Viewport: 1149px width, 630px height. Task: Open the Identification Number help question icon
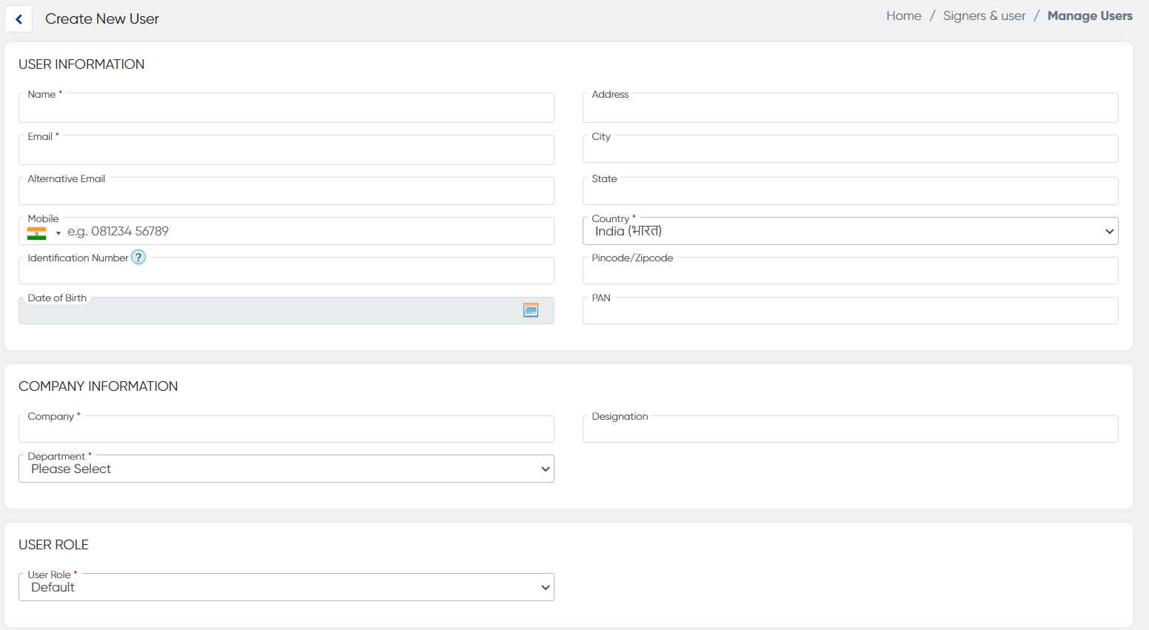(138, 258)
